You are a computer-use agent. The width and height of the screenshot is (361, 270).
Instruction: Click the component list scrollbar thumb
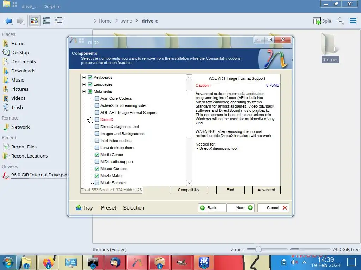pyautogui.click(x=189, y=114)
